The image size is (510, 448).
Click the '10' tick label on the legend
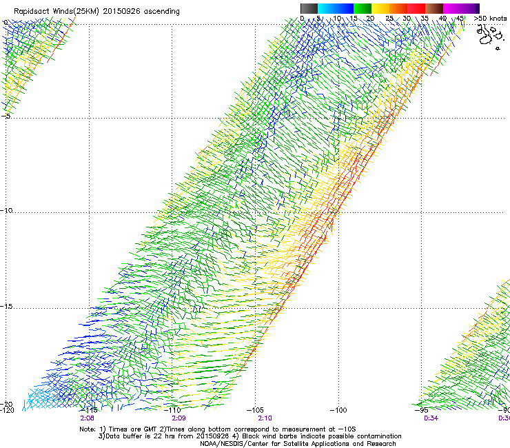click(x=337, y=19)
